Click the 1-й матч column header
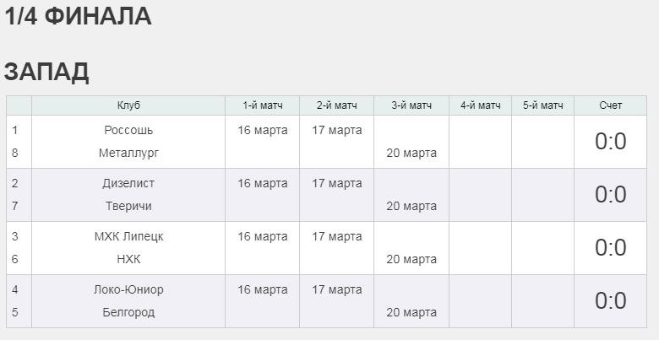 pos(263,105)
